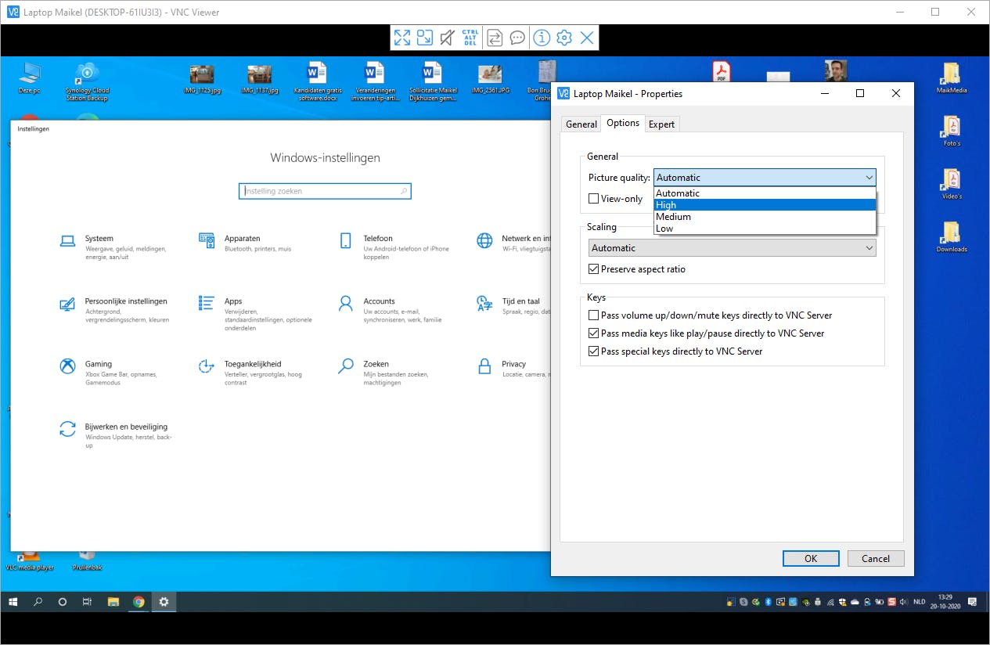Enter full screen mode from VNC toolbar

pos(402,38)
